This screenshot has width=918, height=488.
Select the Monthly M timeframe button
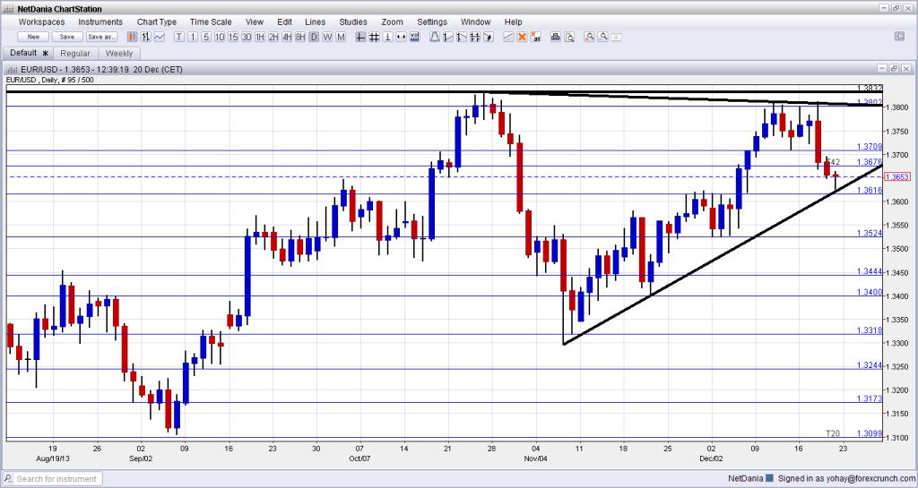click(341, 37)
